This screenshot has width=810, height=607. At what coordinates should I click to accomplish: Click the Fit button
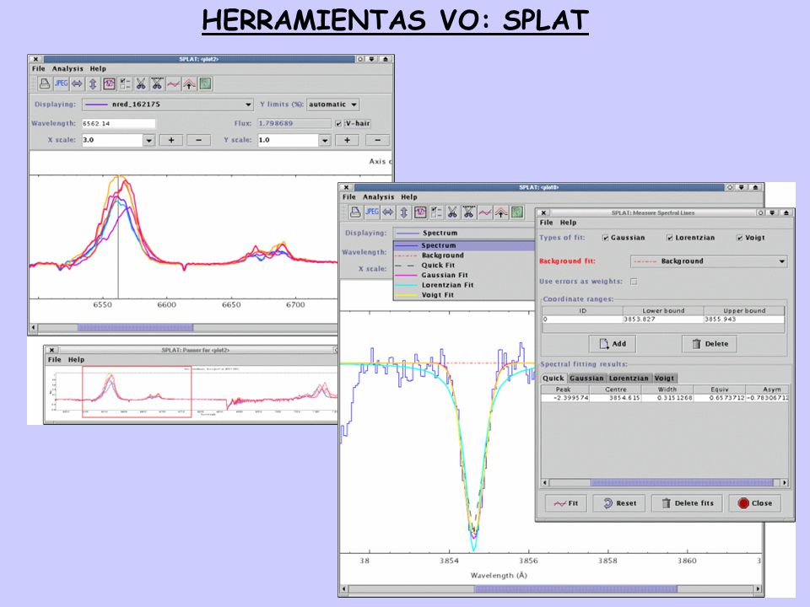click(566, 503)
